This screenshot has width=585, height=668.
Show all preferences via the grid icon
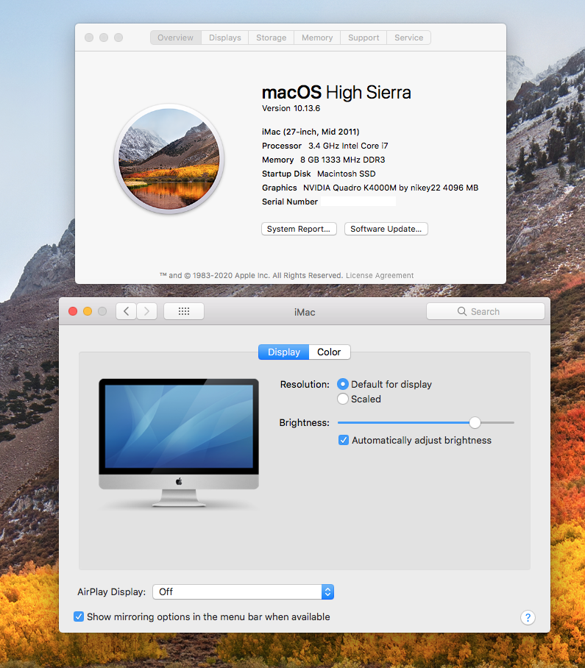click(184, 311)
